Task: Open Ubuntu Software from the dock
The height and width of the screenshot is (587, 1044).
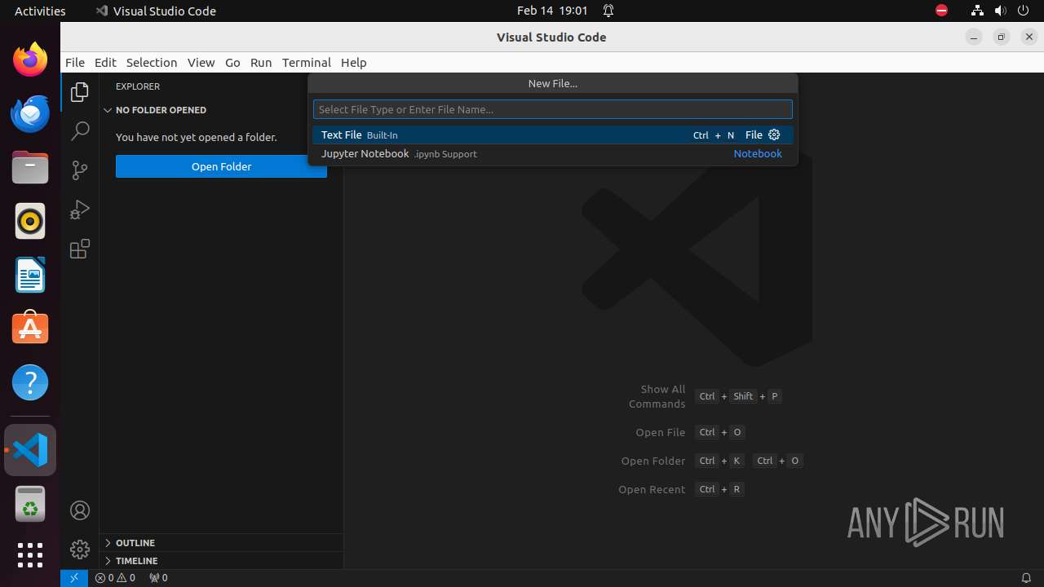Action: click(x=30, y=329)
